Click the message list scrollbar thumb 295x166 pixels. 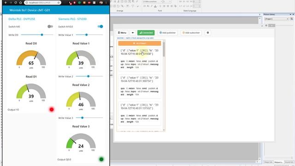pyautogui.click(x=164, y=49)
